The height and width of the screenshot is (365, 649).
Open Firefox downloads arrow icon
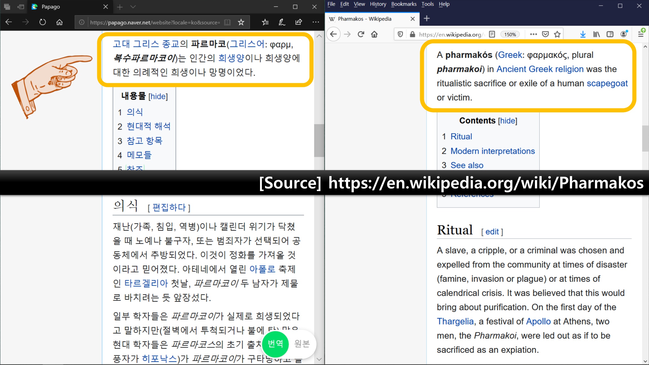[x=583, y=34]
